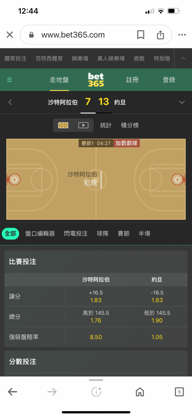
Task: Close the browser page with X icon
Action: click(10, 35)
